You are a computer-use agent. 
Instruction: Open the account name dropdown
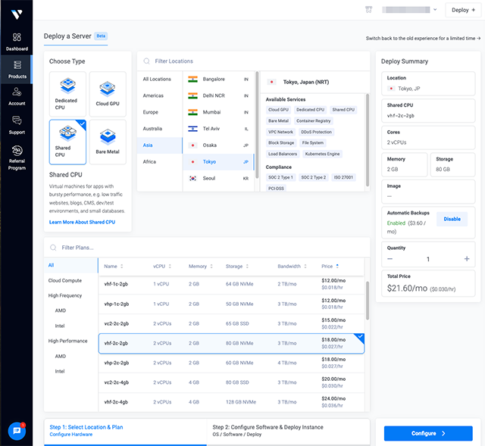(409, 10)
